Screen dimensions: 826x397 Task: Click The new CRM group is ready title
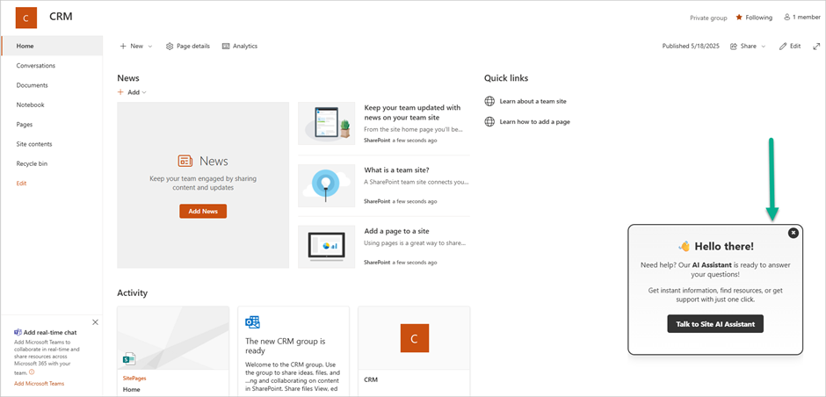[x=286, y=345]
